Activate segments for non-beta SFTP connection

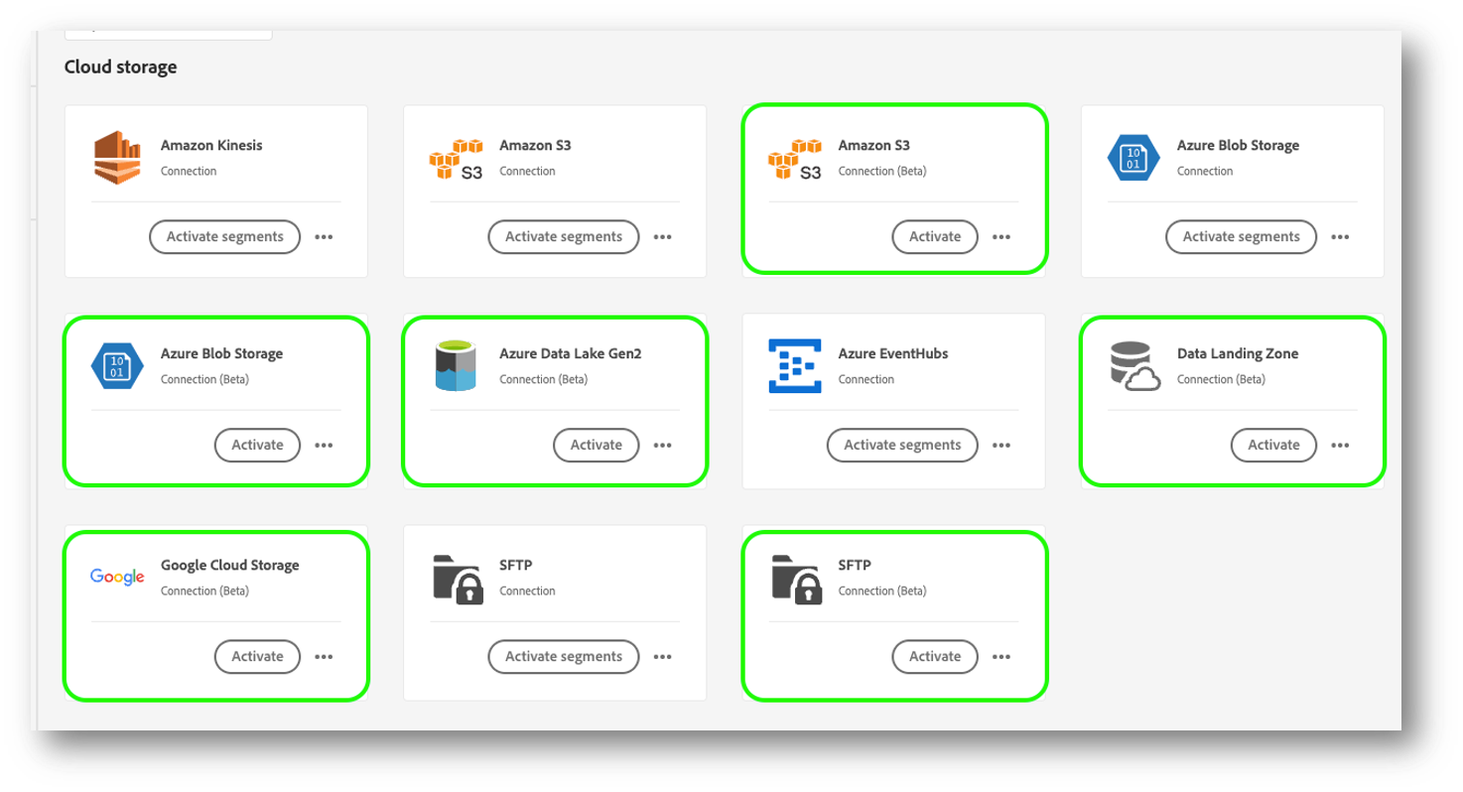point(564,656)
